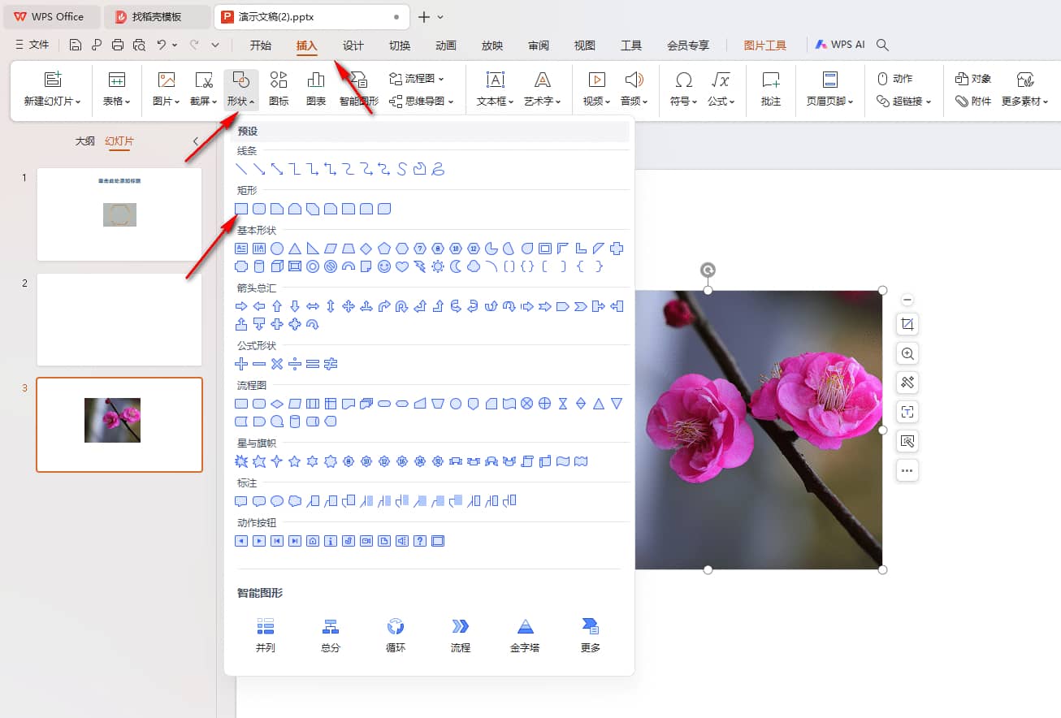Expand the 新建幻灯片 dropdown

tap(53, 102)
